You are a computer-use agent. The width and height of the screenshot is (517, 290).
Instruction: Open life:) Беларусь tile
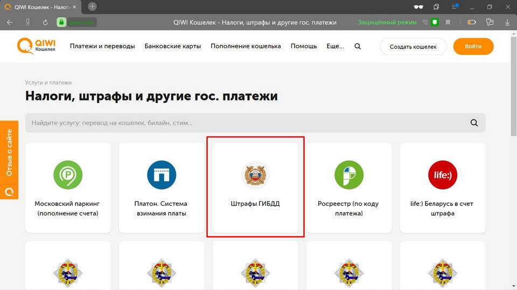pos(443,187)
